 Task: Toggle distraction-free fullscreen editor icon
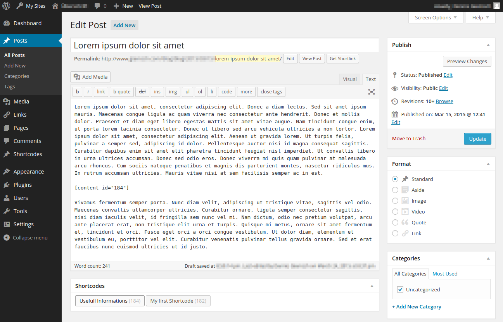372,92
